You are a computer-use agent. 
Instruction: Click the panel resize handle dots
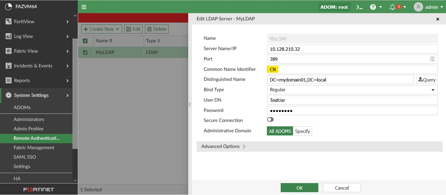point(190,104)
